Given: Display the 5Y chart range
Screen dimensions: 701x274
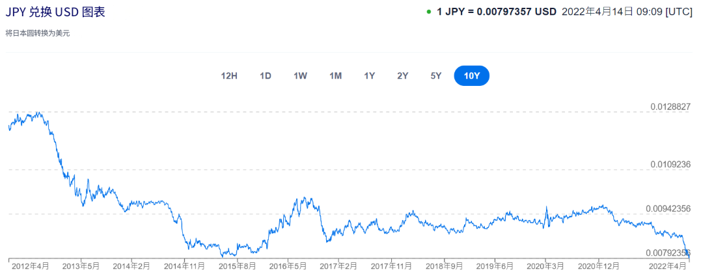Looking at the screenshot, I should click(436, 76).
